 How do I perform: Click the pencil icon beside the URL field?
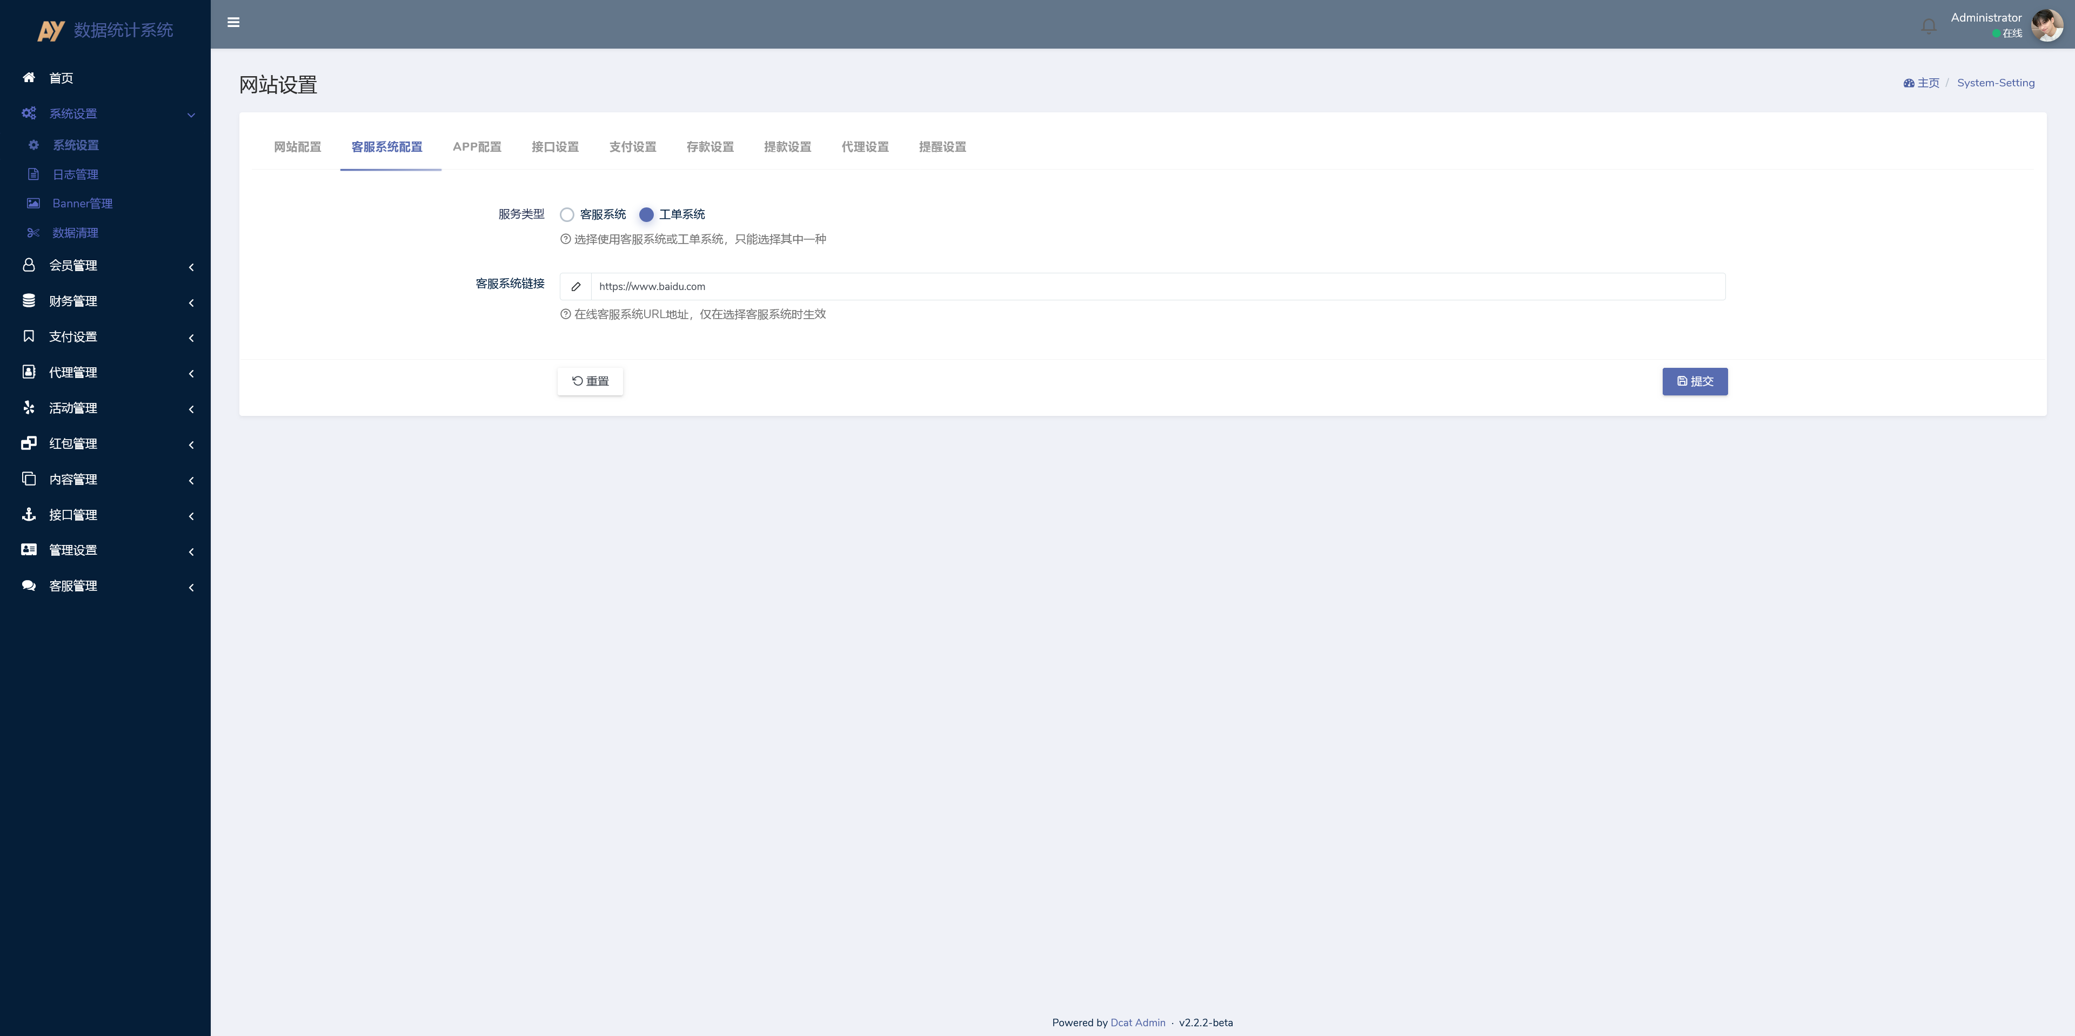pos(576,287)
